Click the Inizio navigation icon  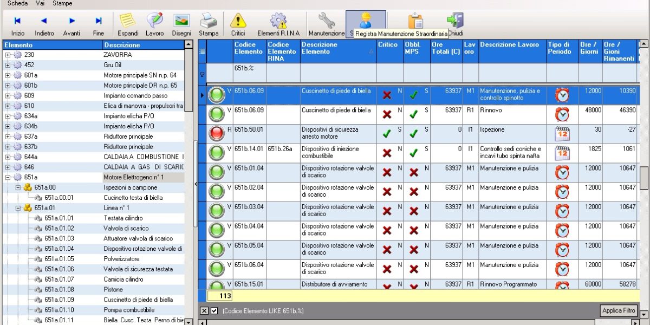pyautogui.click(x=18, y=24)
